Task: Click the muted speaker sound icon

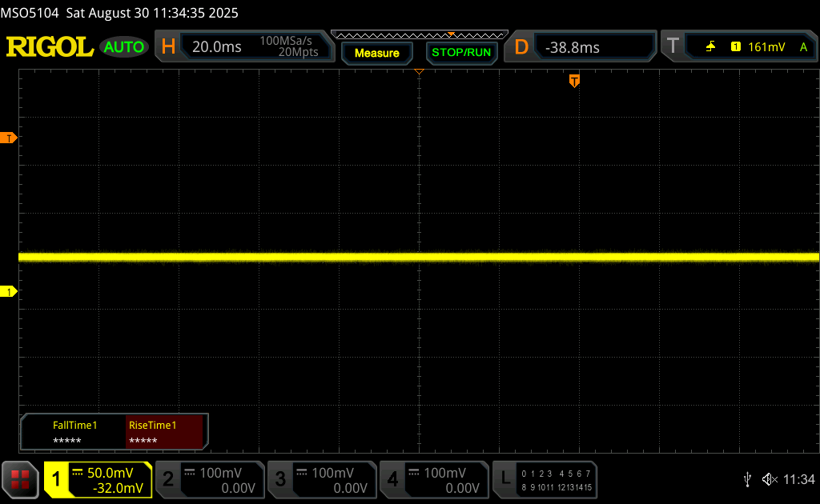Action: pos(770,479)
